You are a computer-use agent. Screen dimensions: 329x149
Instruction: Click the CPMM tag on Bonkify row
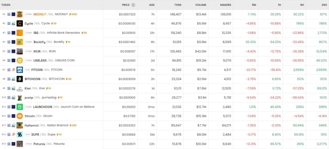click(x=28, y=42)
